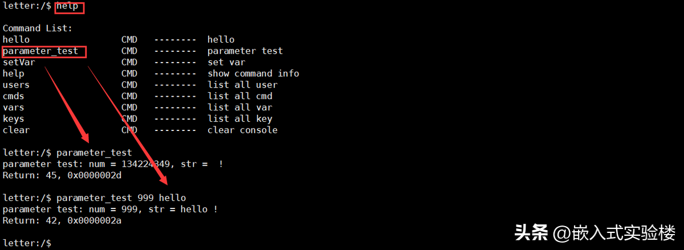Select the 'Return: 42, 0x0000002a' output line
This screenshot has height=250, width=684.
pyautogui.click(x=62, y=220)
